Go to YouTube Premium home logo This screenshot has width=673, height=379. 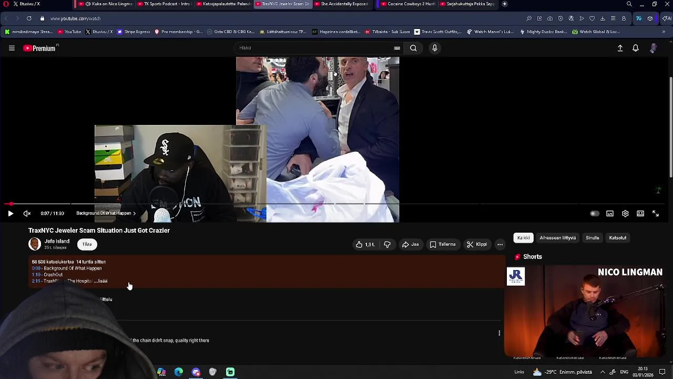point(40,48)
